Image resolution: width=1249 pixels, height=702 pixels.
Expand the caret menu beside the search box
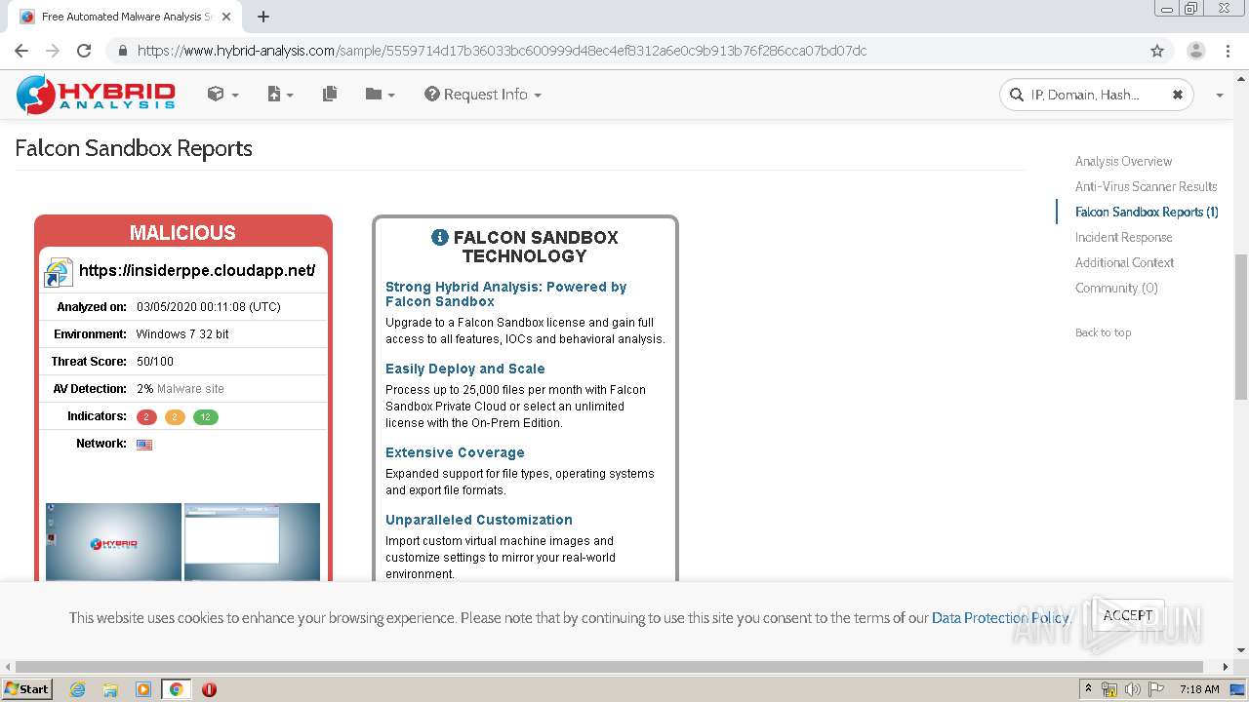[1219, 95]
